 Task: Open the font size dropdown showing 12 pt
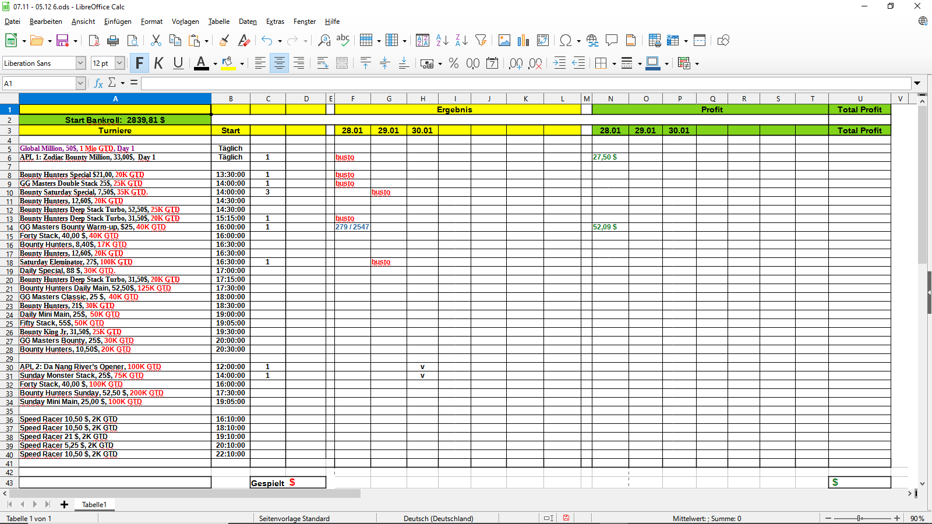tap(119, 63)
